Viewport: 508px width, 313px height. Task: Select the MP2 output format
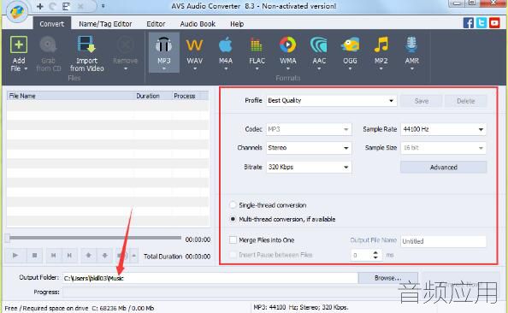click(381, 52)
